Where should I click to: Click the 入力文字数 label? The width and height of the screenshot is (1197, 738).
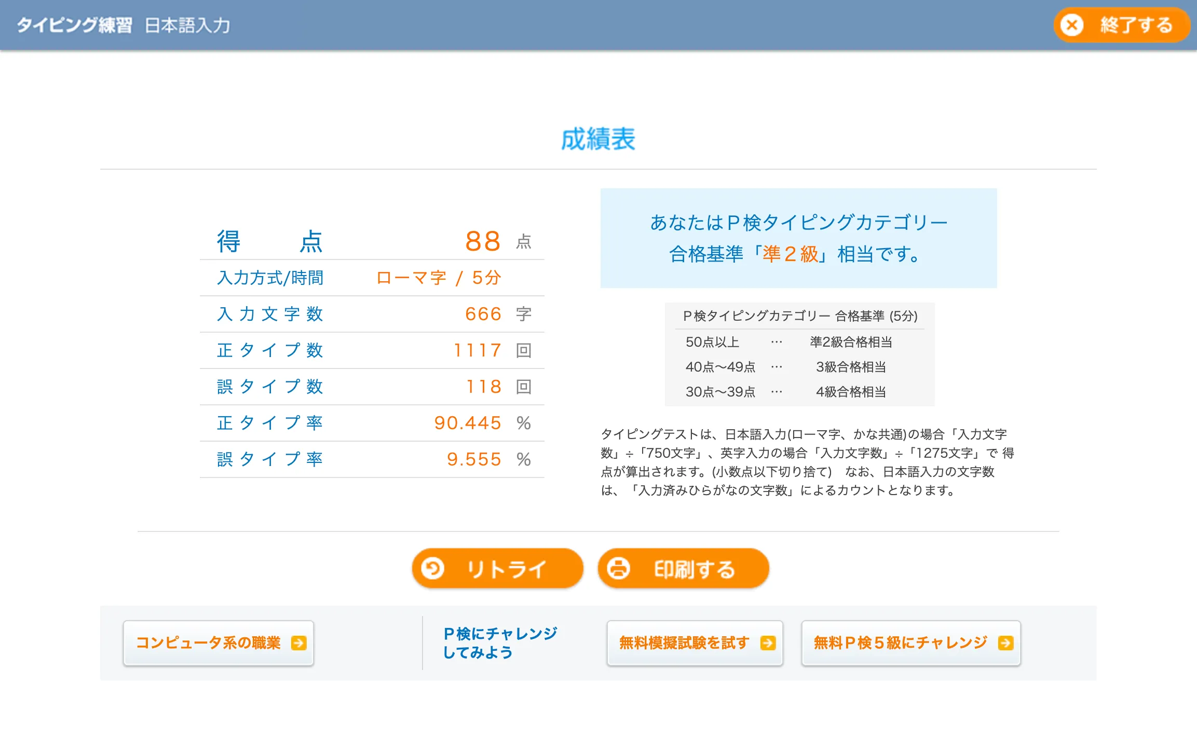(x=270, y=314)
